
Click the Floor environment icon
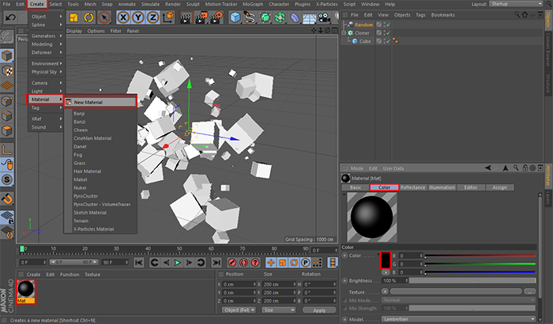click(310, 17)
